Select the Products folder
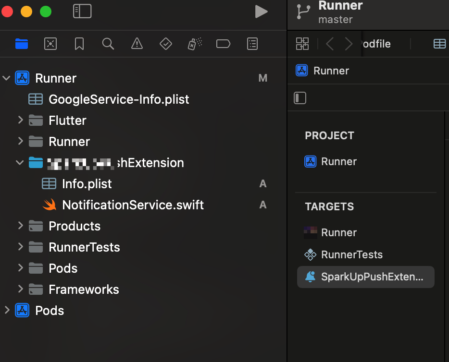This screenshot has height=362, width=449. click(75, 226)
